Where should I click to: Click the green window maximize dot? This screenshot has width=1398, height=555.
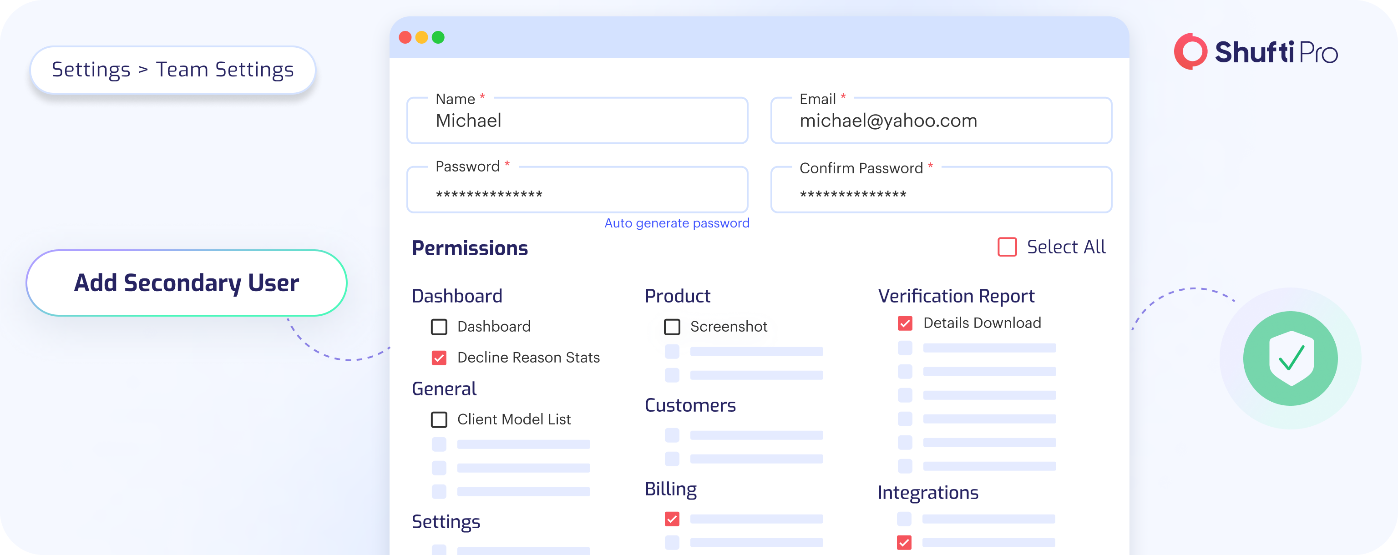click(438, 37)
